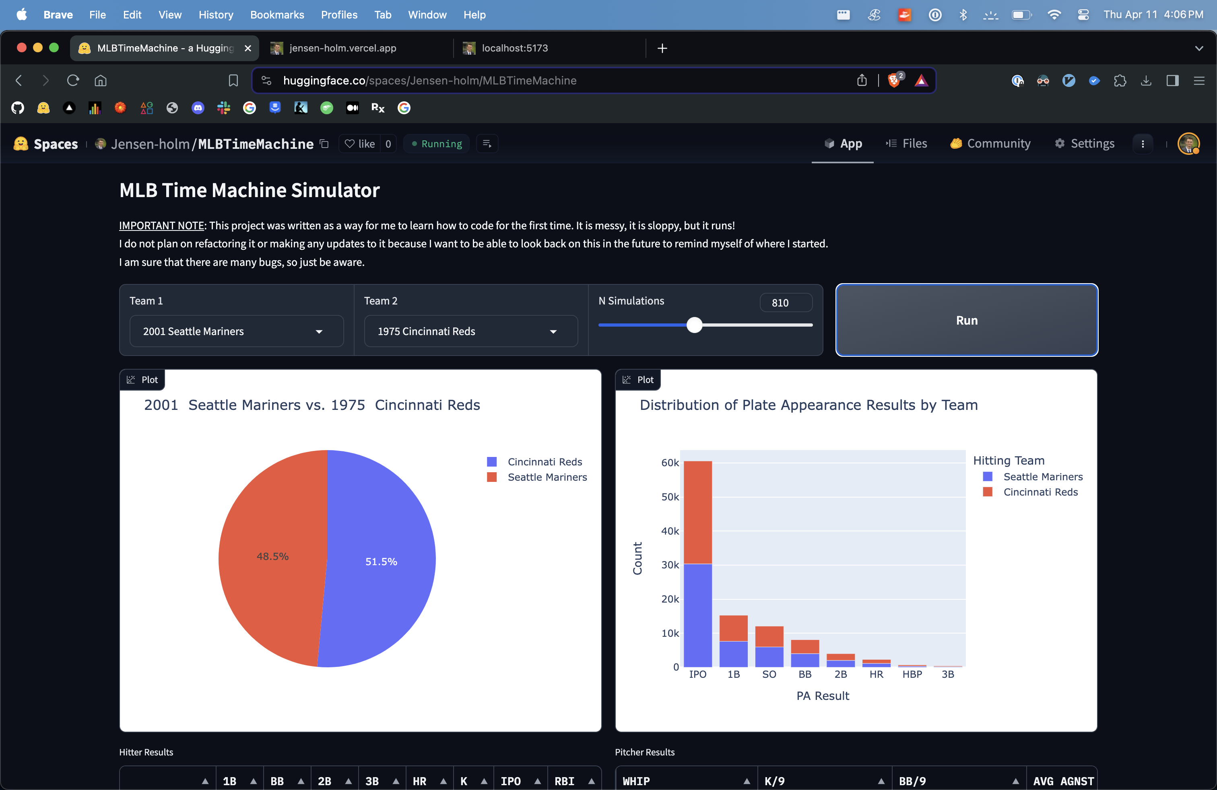Open the Team 1 dropdown
1217x790 pixels.
point(236,331)
